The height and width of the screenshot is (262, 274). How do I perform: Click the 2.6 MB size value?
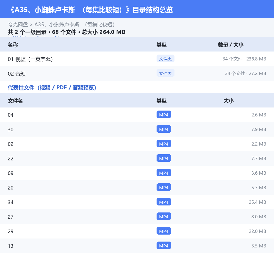(259, 115)
